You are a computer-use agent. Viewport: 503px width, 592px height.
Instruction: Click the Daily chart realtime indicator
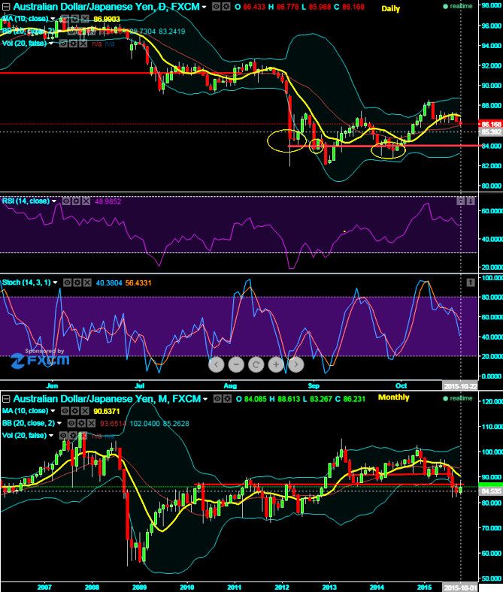(458, 7)
